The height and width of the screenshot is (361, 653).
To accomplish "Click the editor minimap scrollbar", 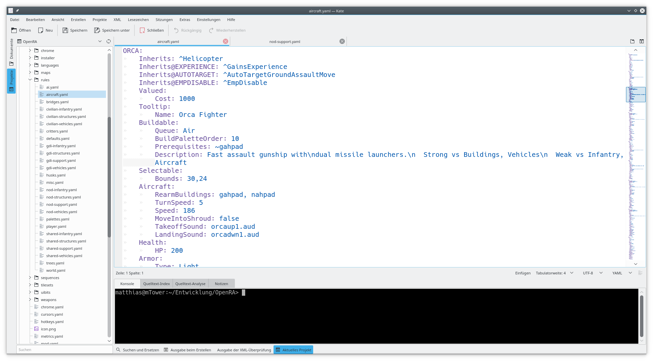I will [x=636, y=157].
